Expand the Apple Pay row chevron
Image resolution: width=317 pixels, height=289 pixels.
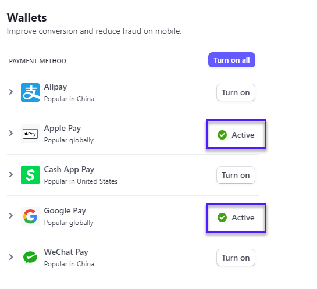[11, 133]
